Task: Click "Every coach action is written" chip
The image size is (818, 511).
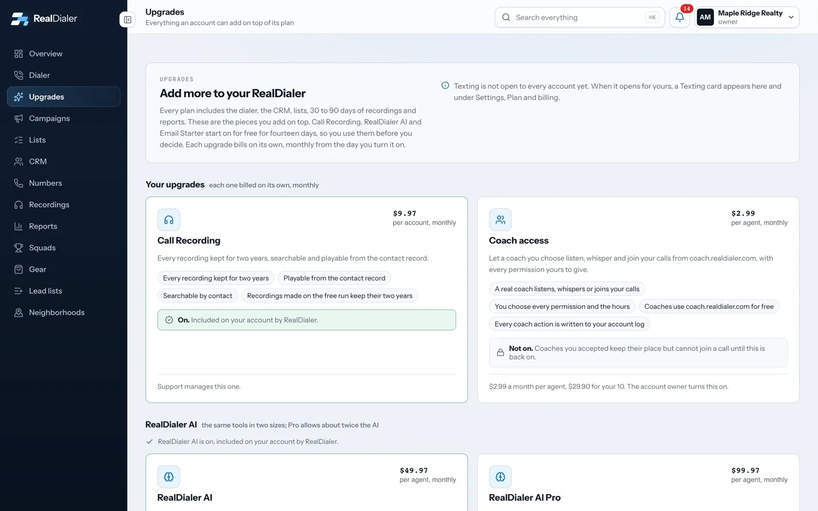Action: pyautogui.click(x=569, y=324)
